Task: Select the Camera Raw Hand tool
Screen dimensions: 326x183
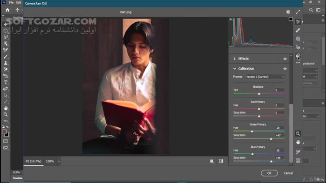Action: [x=298, y=142]
